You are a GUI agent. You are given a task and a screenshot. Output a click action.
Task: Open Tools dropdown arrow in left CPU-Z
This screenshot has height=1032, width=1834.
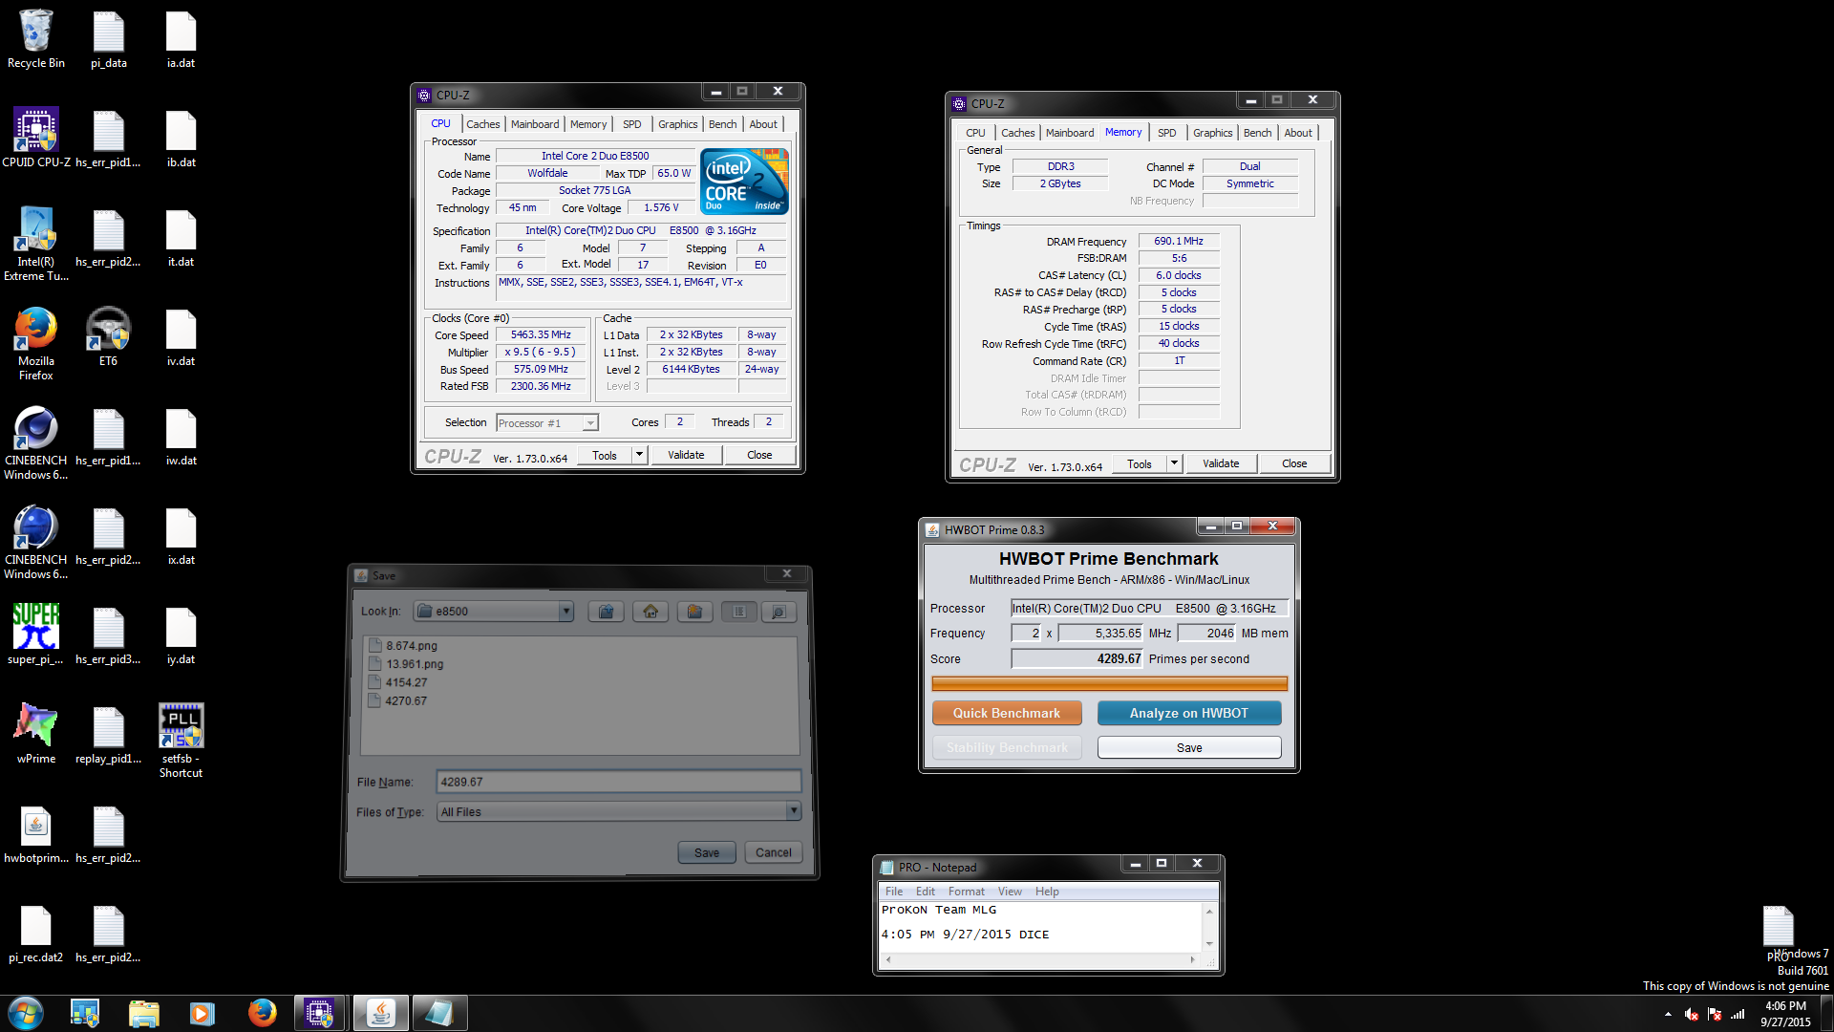[x=639, y=455]
